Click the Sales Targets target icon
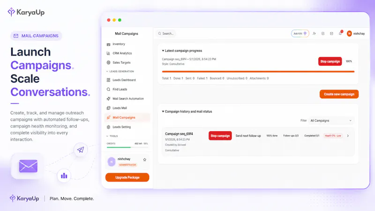Screen dimensions: 375x211 [108, 63]
